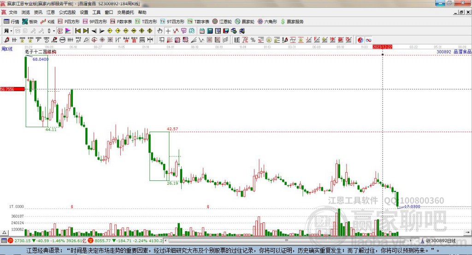Image resolution: width=472 pixels, height=255 pixels.
Task: Select the red pencil drawing tool
Action: click(6, 40)
